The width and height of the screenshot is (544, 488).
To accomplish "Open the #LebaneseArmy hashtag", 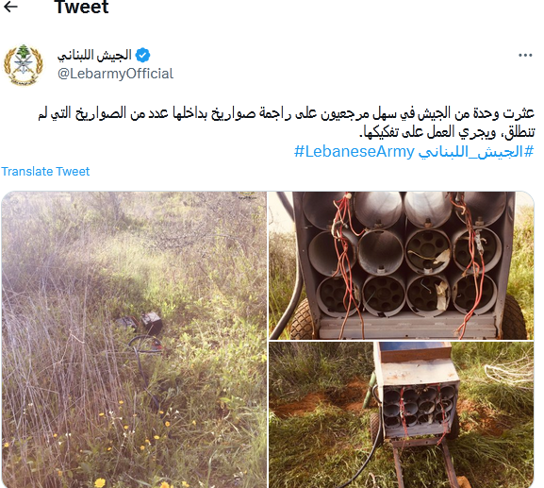I will coord(354,152).
